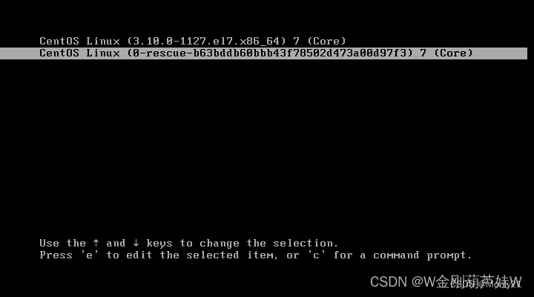Click the CSDN watermark text
The image size is (534, 297).
[446, 281]
